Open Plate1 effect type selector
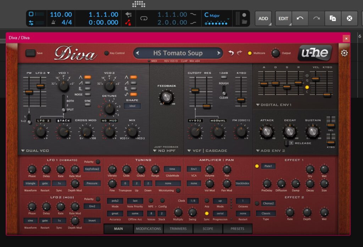The height and width of the screenshot is (247, 363). [268, 166]
